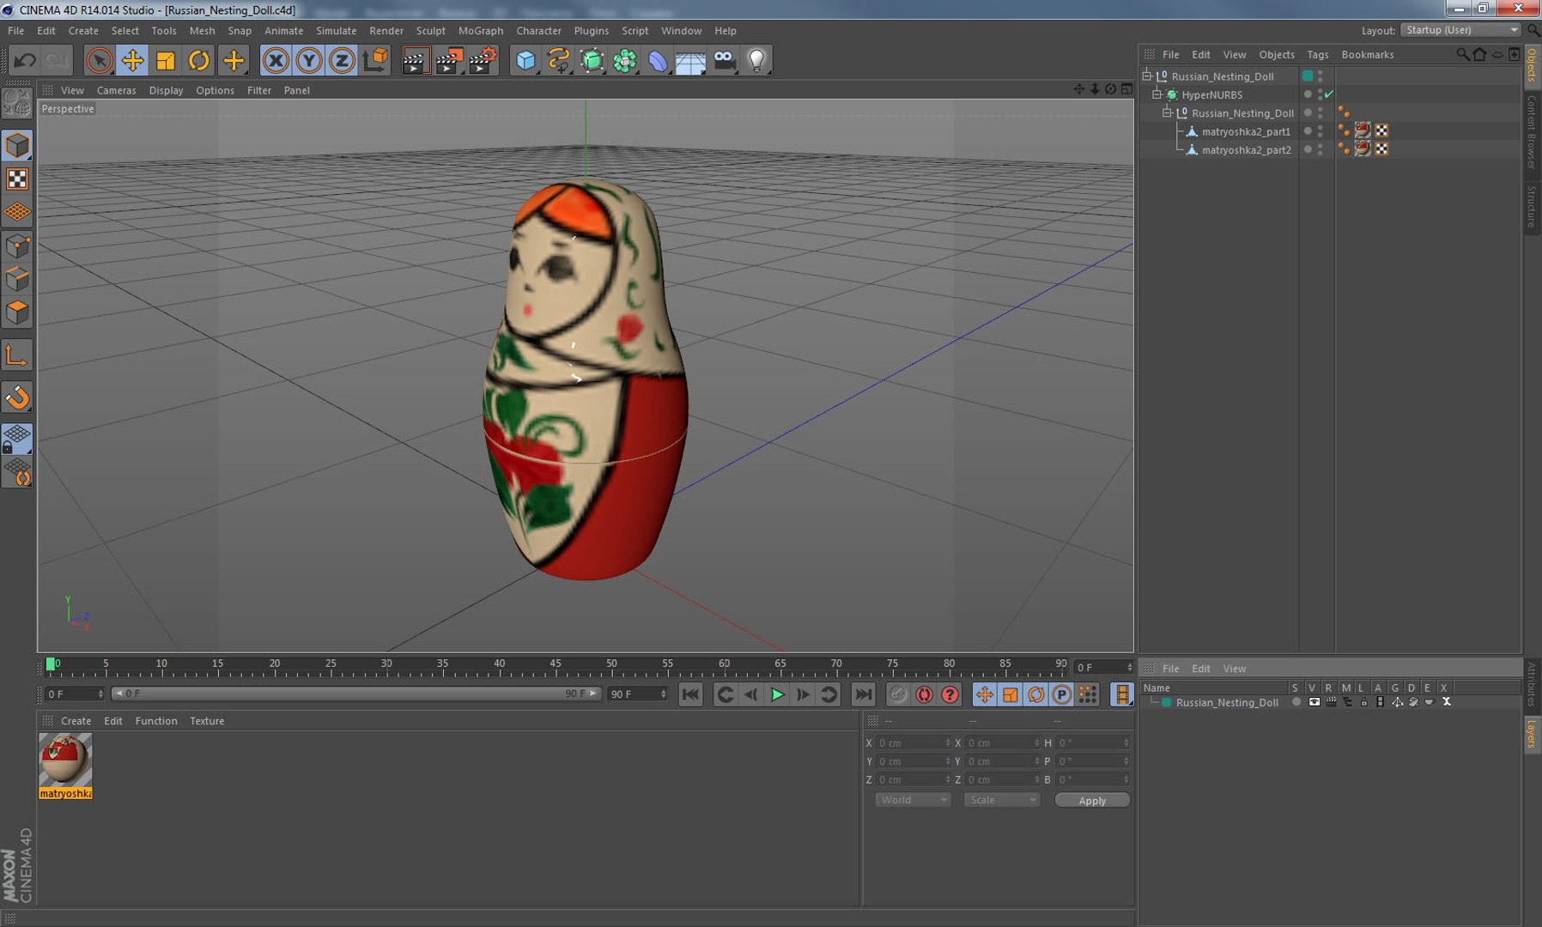Switch to Polygons mode
This screenshot has width=1542, height=927.
pos(17,312)
